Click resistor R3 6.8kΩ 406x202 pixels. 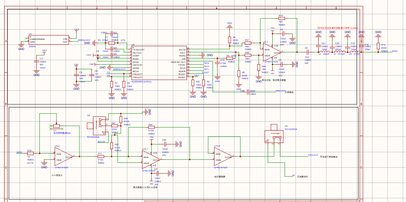[x=111, y=43]
